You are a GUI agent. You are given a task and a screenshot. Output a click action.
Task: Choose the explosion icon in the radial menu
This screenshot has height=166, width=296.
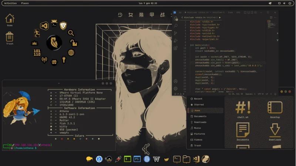pos(34,43)
